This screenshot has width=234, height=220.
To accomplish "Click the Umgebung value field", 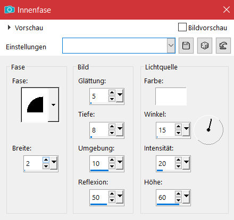I will point(99,163).
